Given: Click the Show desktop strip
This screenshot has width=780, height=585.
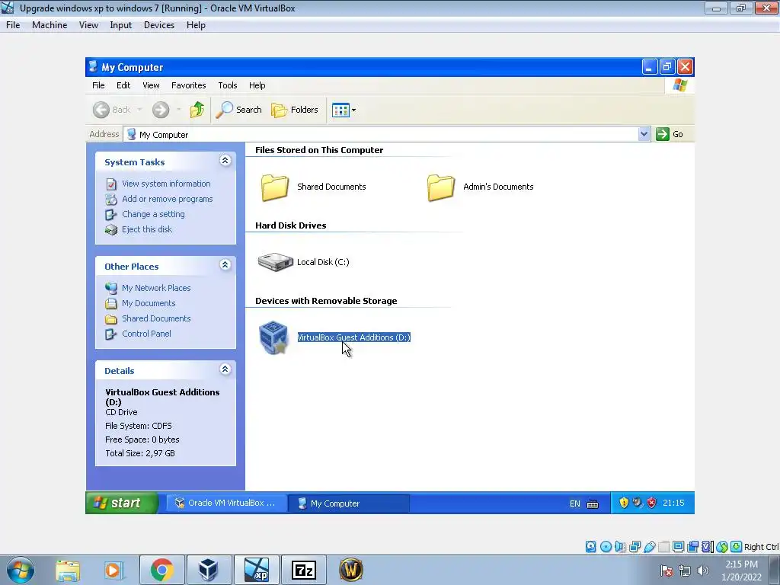Looking at the screenshot, I should 775,570.
